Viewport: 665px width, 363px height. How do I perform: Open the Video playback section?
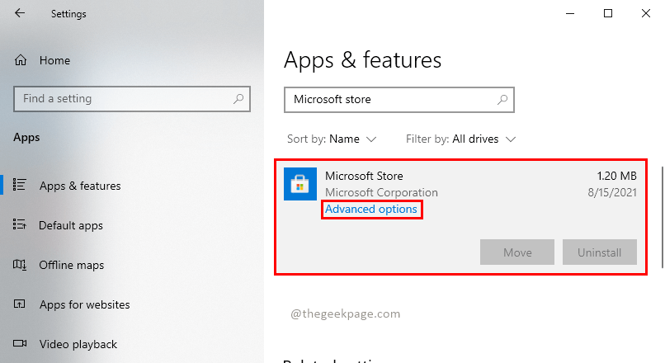[x=78, y=344]
